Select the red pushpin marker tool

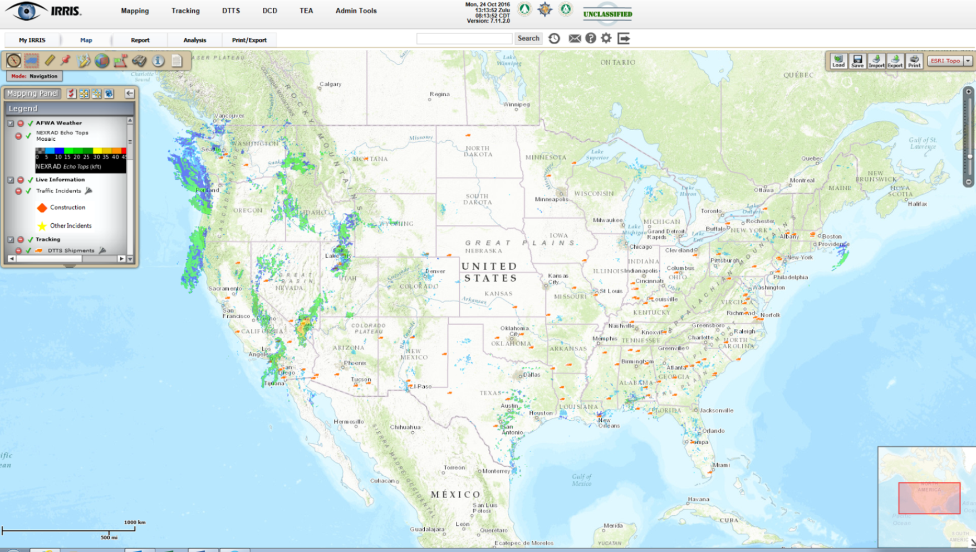click(x=66, y=60)
